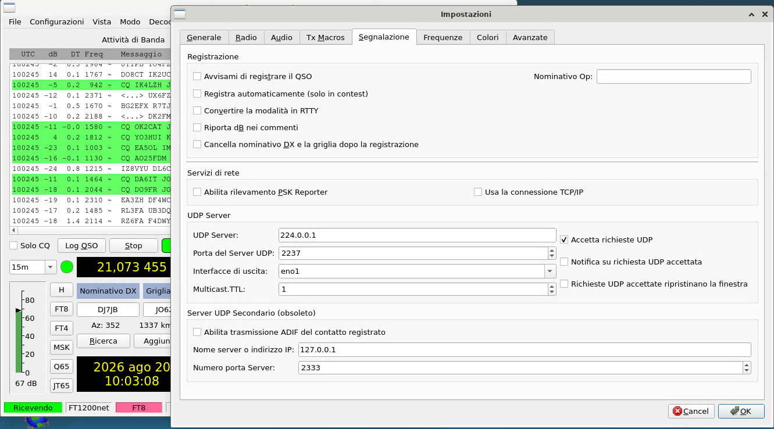This screenshot has height=429, width=774.
Task: Switch to the Generale tab
Action: point(204,37)
